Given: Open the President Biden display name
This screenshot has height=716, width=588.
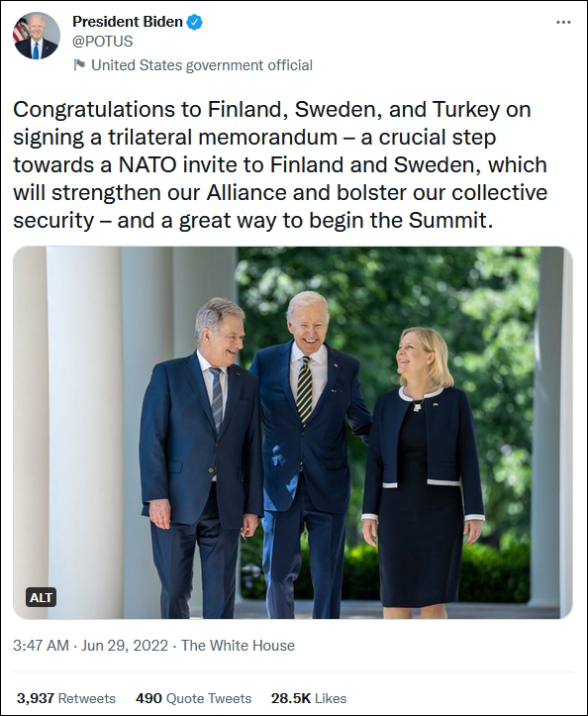Looking at the screenshot, I should coord(128,22).
